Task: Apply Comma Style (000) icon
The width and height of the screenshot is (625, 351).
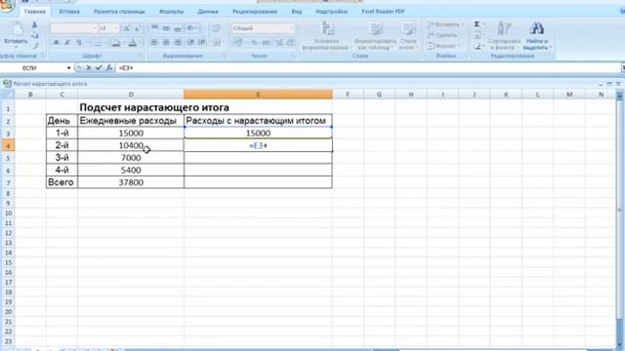Action: pos(266,42)
